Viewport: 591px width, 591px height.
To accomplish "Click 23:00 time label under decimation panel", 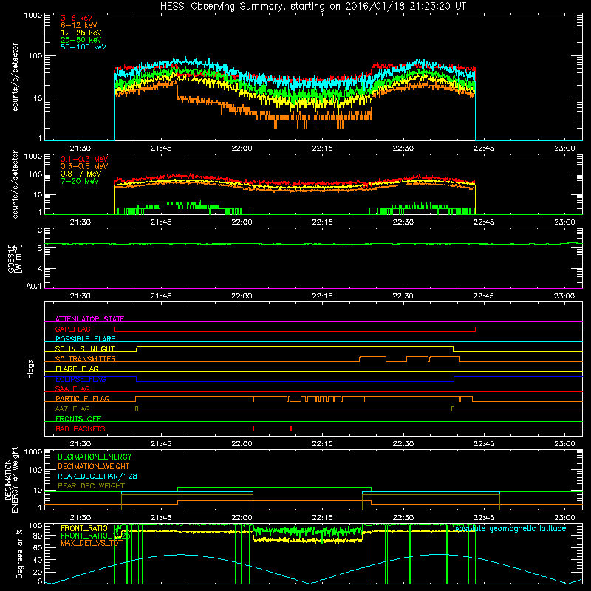I will (564, 518).
